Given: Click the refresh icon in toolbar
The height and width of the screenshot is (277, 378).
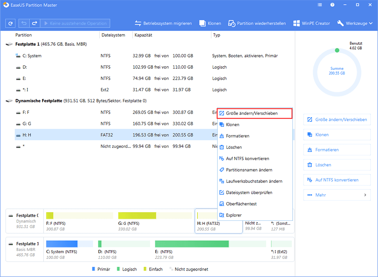Looking at the screenshot, I should [x=10, y=23].
